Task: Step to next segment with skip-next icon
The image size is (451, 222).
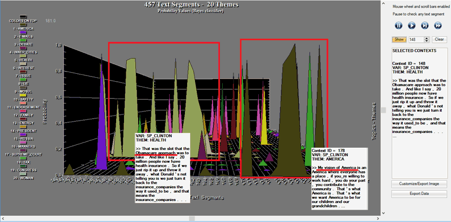Action: coord(425,25)
